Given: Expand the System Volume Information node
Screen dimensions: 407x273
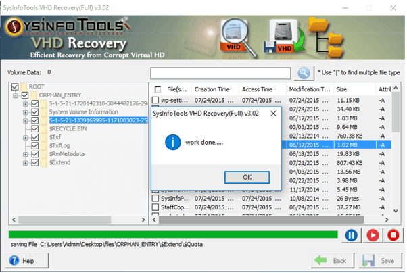Looking at the screenshot, I should [26, 112].
